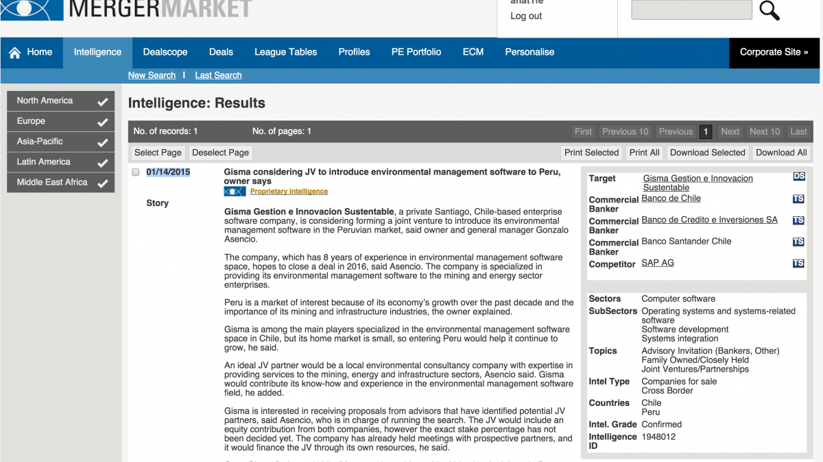Select the Profiles tab
Image resolution: width=823 pixels, height=462 pixels.
(x=355, y=52)
